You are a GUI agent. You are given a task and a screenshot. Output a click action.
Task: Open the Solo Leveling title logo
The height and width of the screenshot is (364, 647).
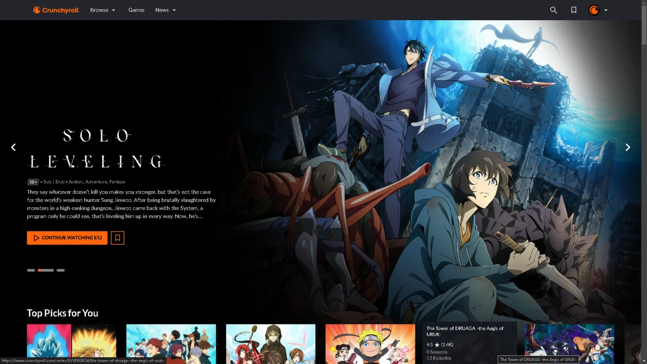tap(97, 149)
